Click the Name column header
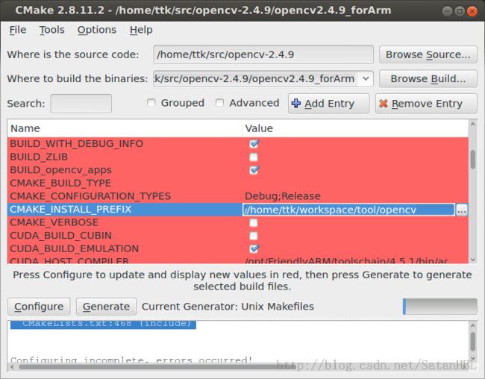 [125, 128]
